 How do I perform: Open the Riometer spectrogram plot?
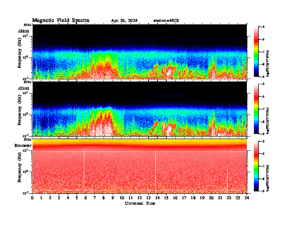click(x=140, y=166)
